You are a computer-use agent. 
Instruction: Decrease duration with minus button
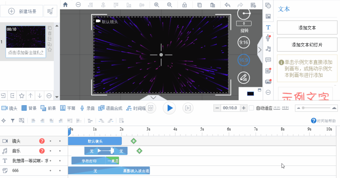(x=217, y=108)
